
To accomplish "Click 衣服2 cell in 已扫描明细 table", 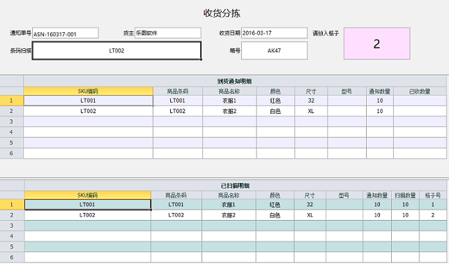I will pyautogui.click(x=229, y=215).
